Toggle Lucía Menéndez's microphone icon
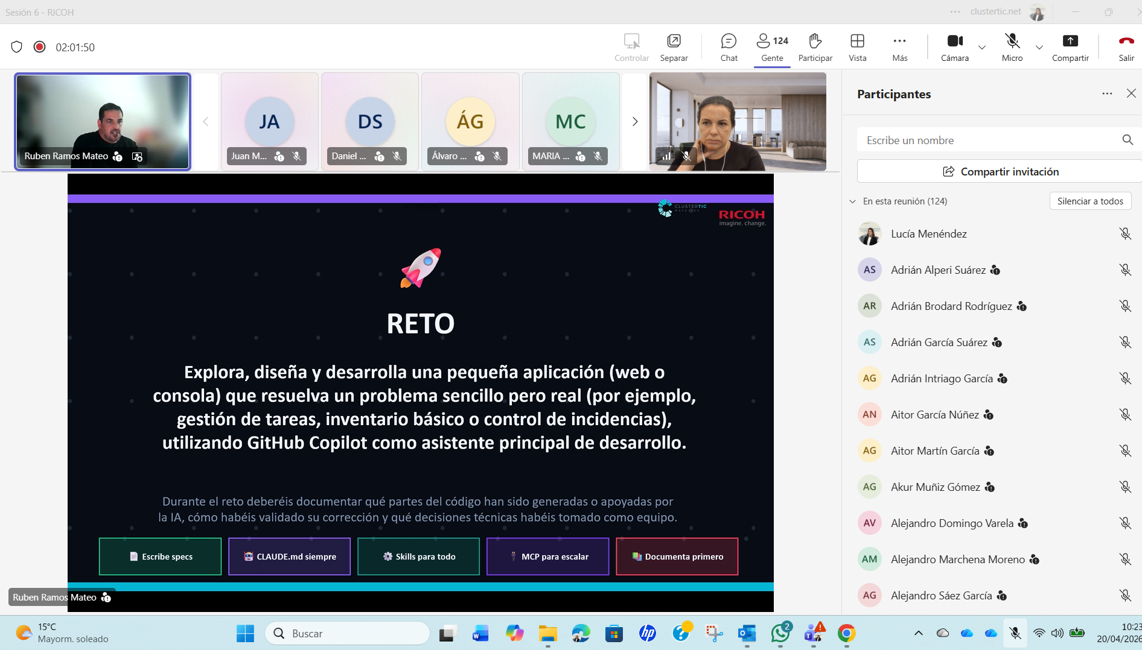 (x=1125, y=234)
